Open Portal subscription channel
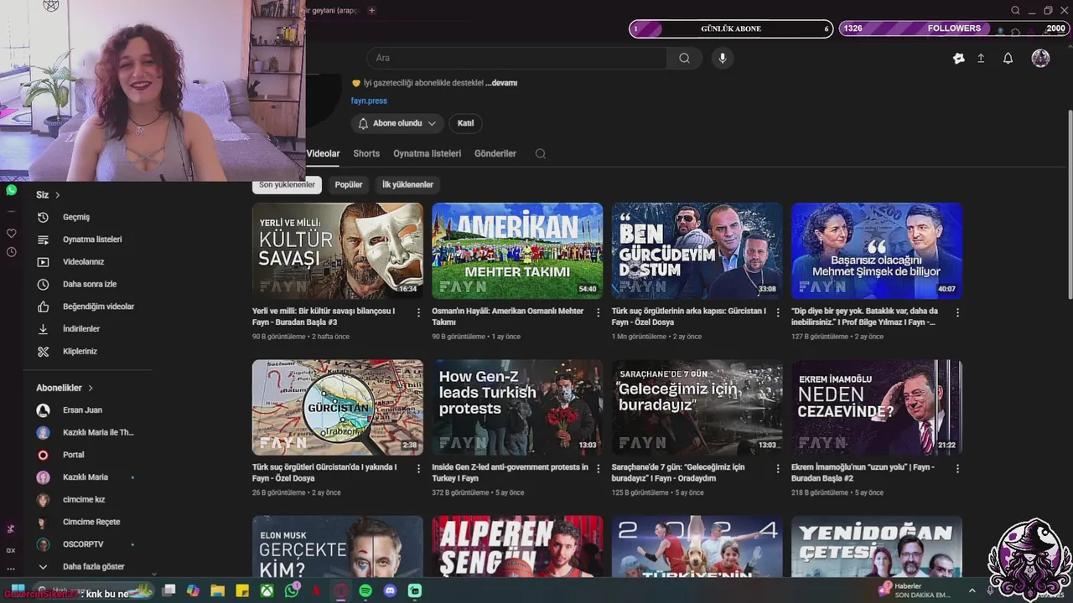1073x603 pixels. click(x=73, y=455)
